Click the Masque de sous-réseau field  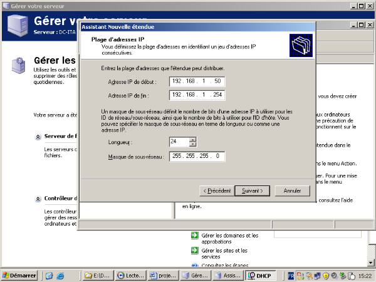pos(197,156)
